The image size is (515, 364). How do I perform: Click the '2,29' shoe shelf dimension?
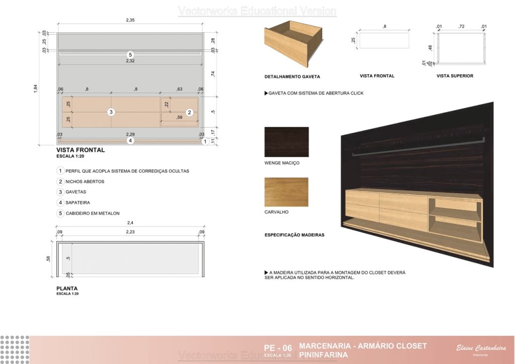pos(130,134)
